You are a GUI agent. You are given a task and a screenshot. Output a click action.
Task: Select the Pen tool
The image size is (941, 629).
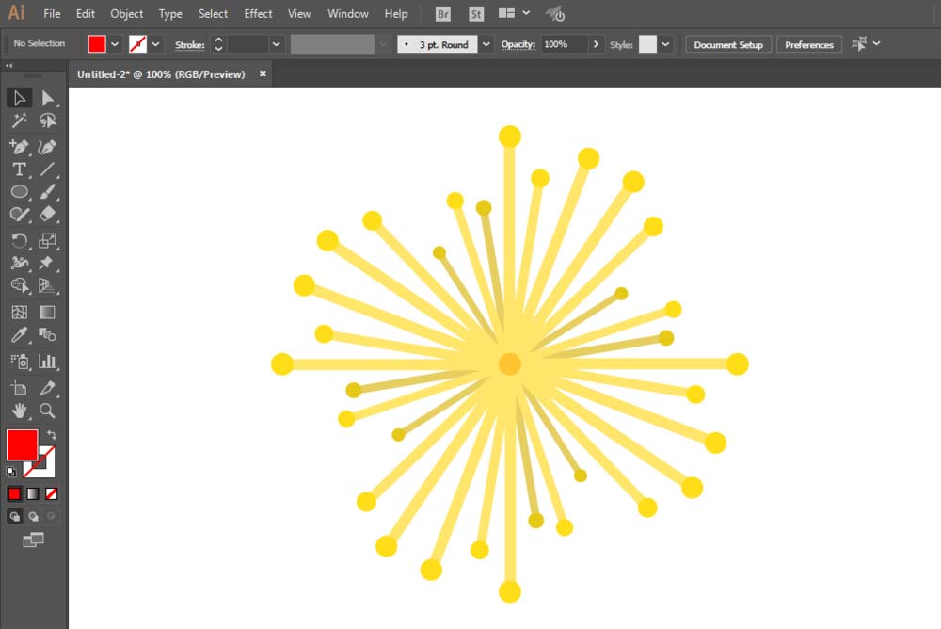point(19,147)
